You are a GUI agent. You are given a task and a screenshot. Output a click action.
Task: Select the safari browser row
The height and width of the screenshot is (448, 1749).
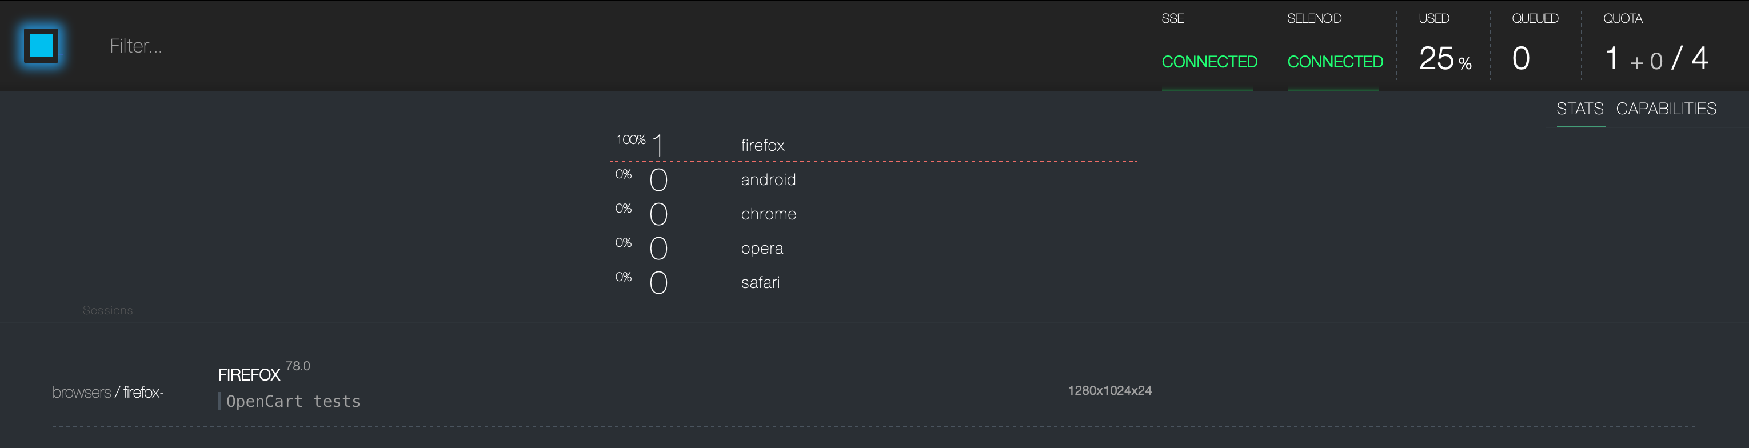pyautogui.click(x=874, y=282)
